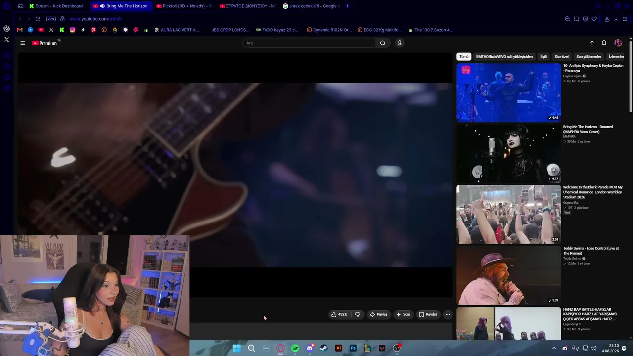Open the Kick bookmark icon in bookmarks bar
Viewport: 633px width, 356px height.
click(62, 30)
